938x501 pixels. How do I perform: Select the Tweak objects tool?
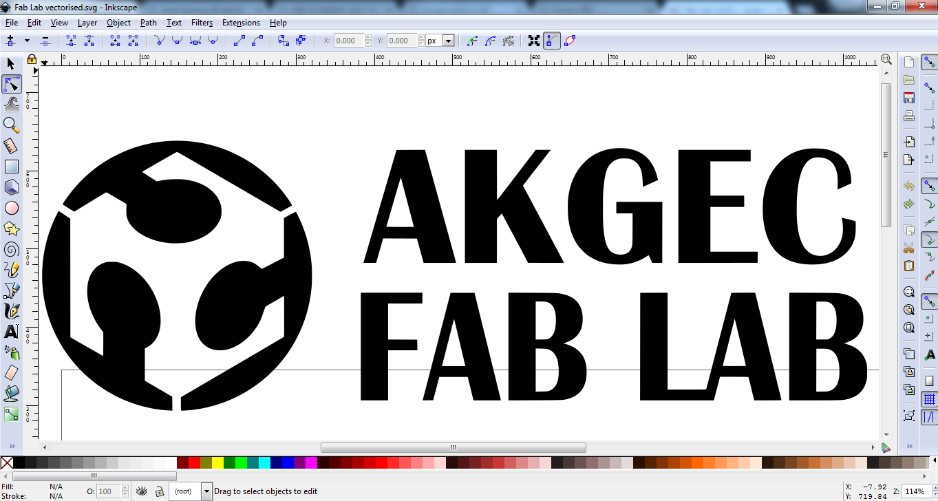point(11,105)
